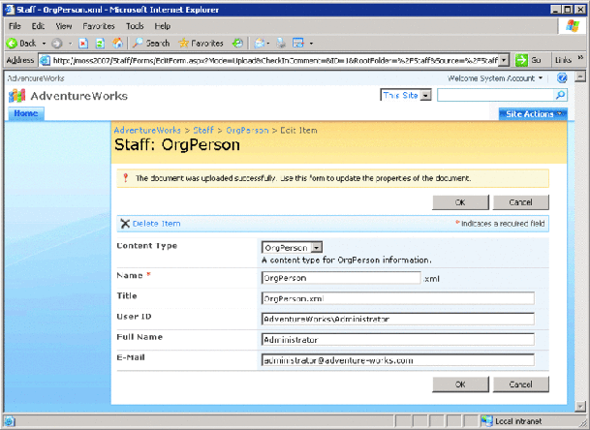Click the search magnifier in site search
This screenshot has height=430, width=590.
(560, 95)
